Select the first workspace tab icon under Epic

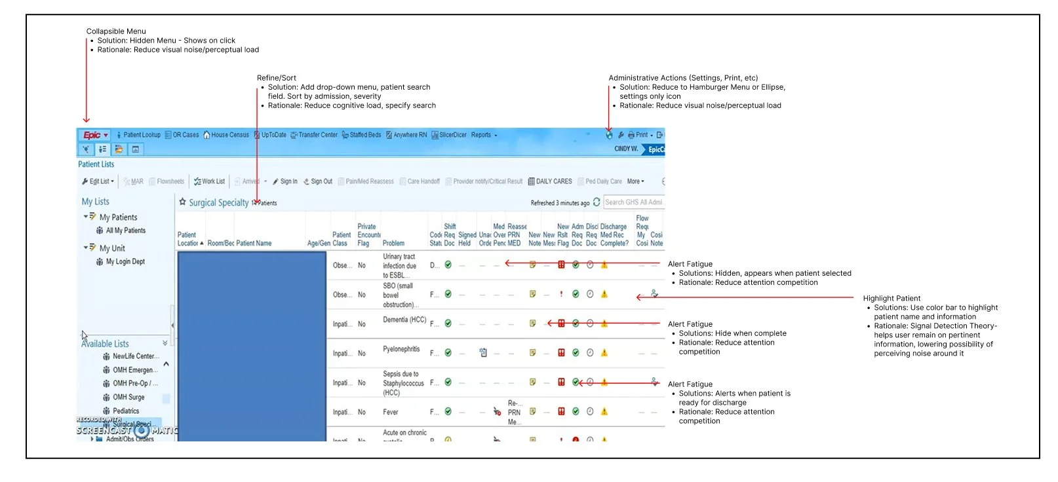click(87, 149)
